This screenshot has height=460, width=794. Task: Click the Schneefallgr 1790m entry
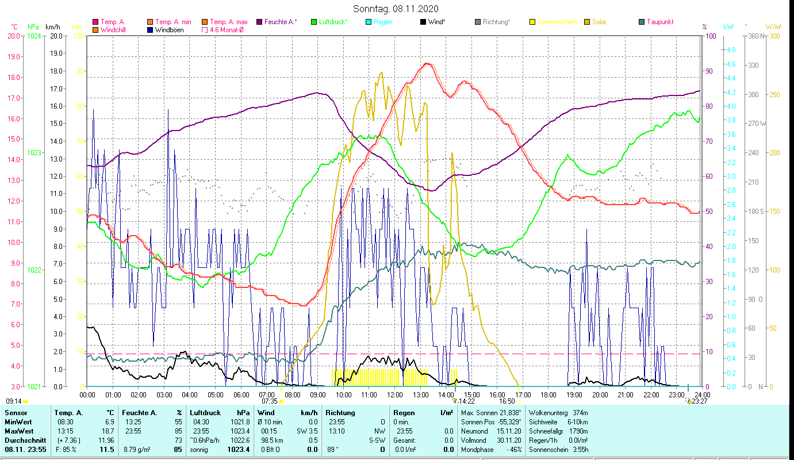point(558,431)
